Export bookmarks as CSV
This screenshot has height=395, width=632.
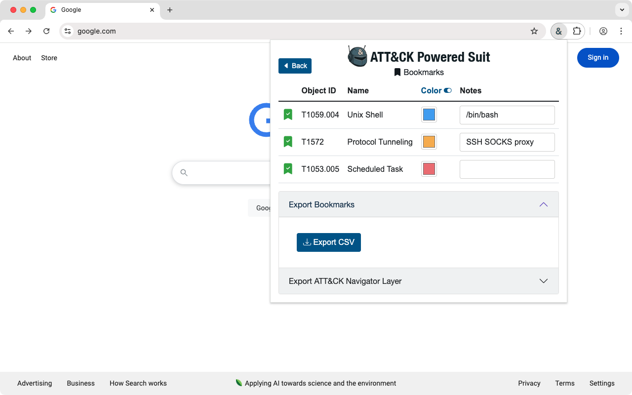coord(329,242)
